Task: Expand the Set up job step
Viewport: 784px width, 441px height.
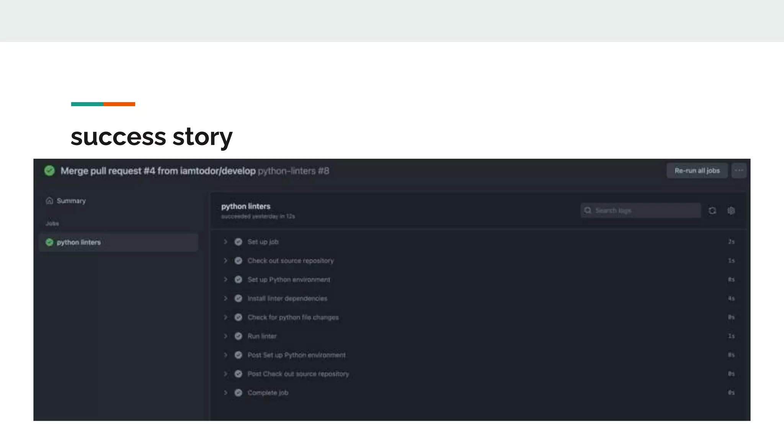Action: pos(225,242)
